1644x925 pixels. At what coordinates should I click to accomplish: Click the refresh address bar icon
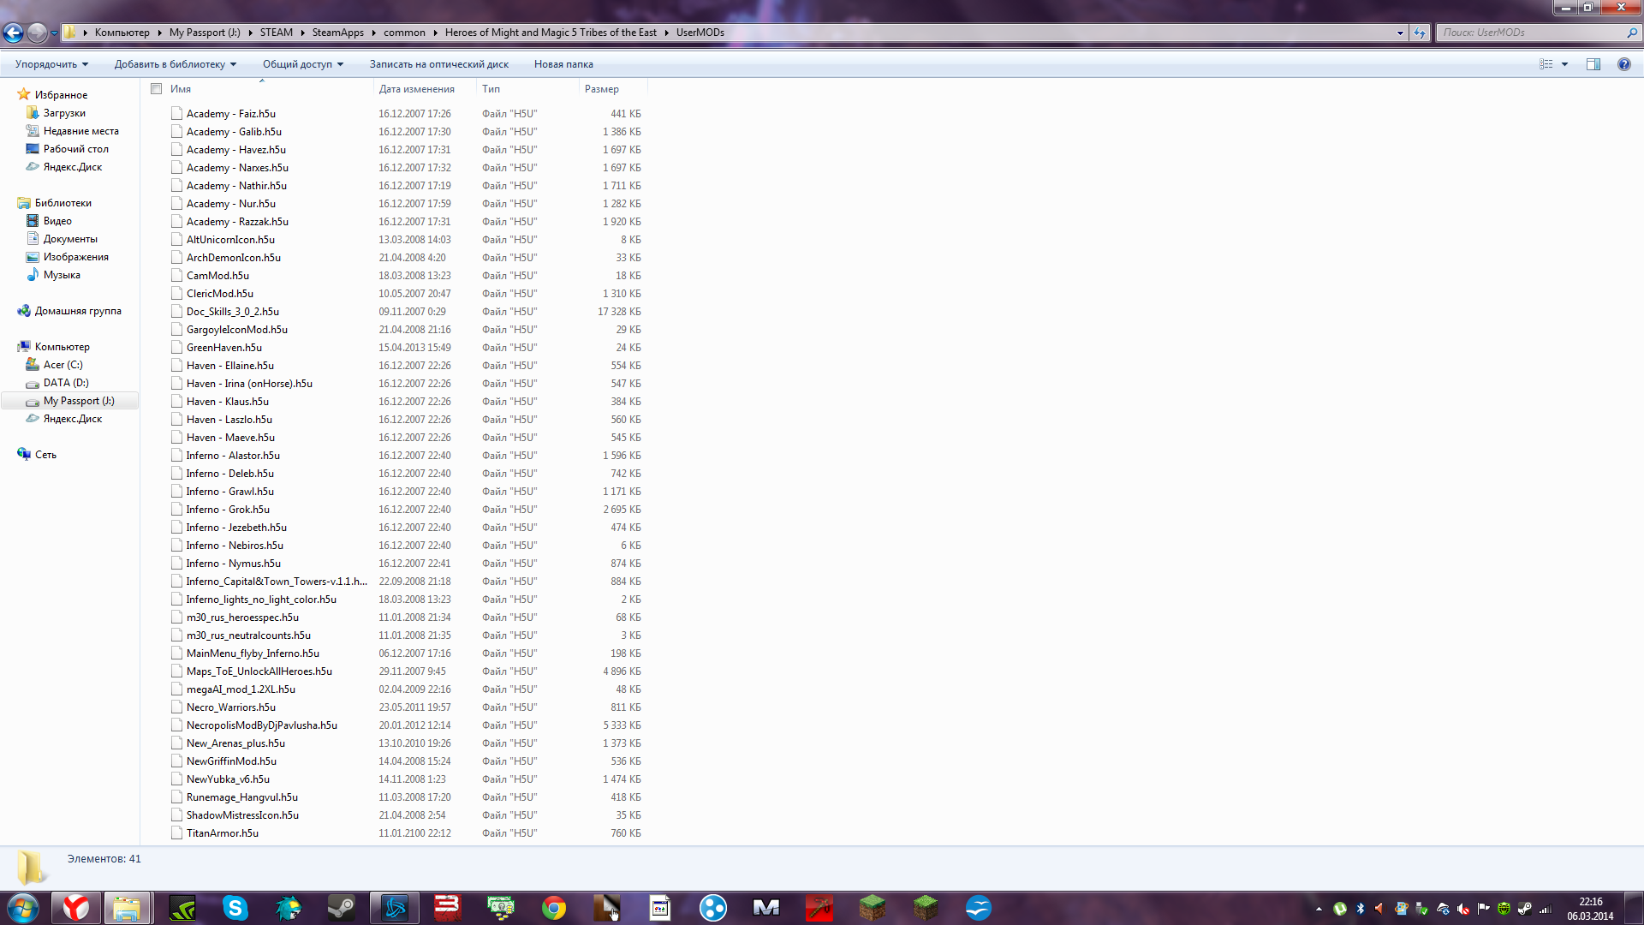point(1420,33)
